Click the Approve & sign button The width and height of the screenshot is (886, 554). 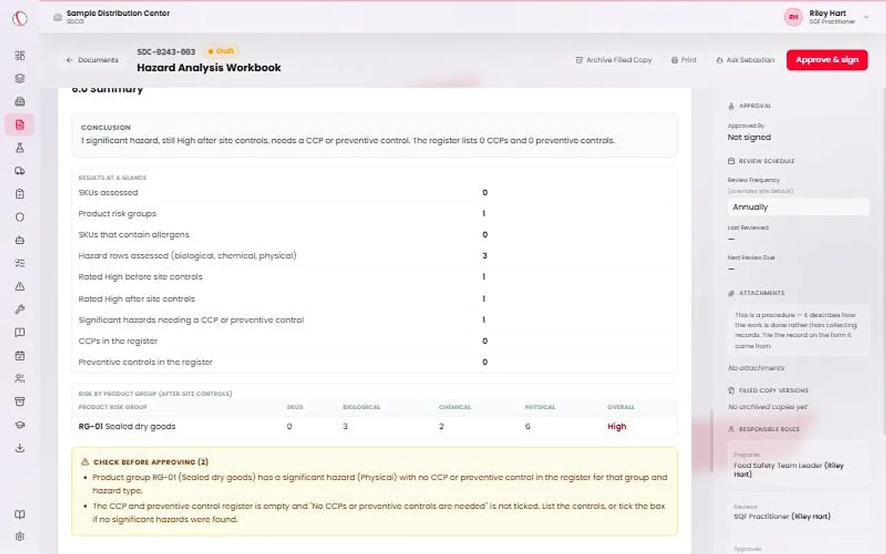coord(826,60)
